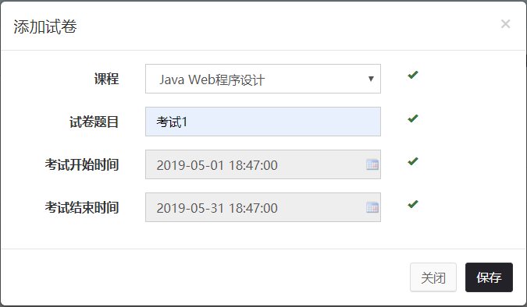Click the validation checkmark for 考试开始时间
This screenshot has height=307, width=527.
[x=413, y=161]
